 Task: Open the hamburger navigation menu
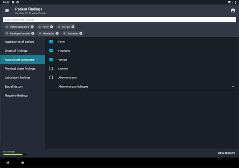[7, 10]
